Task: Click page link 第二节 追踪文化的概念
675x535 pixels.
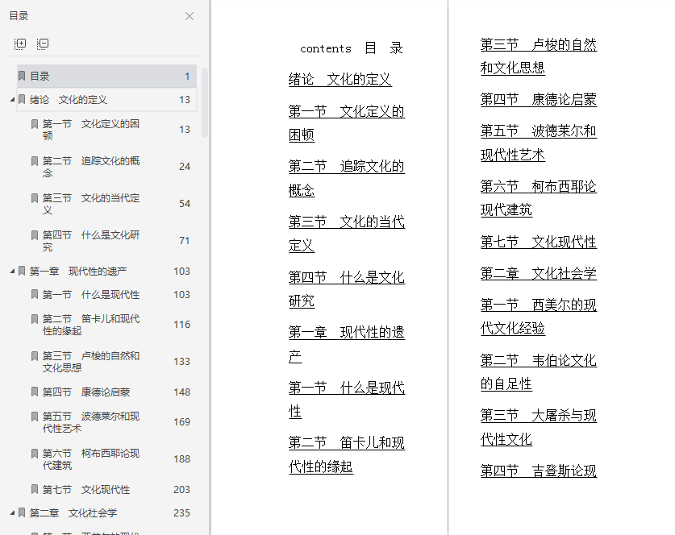Action: coord(347,178)
